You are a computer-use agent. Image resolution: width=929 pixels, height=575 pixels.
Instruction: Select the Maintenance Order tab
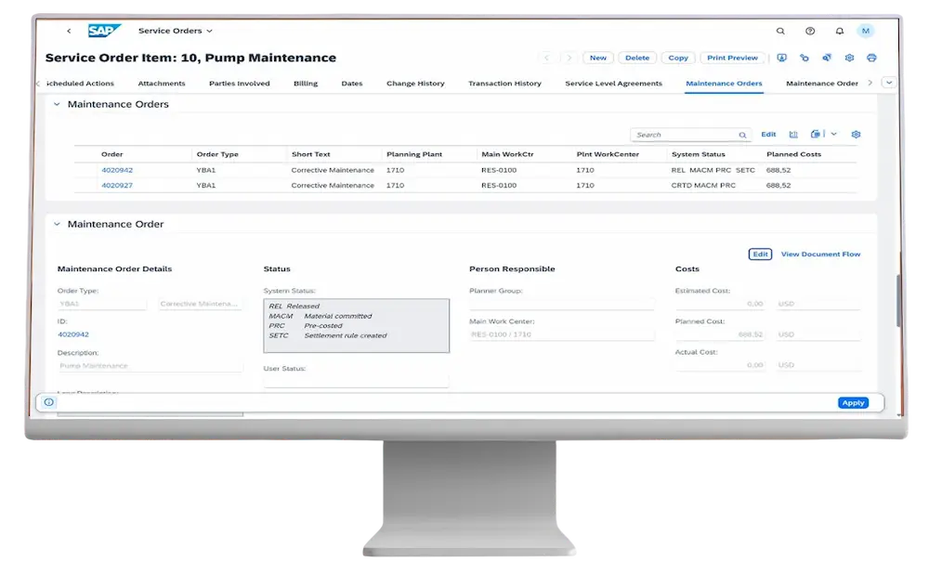coord(822,84)
